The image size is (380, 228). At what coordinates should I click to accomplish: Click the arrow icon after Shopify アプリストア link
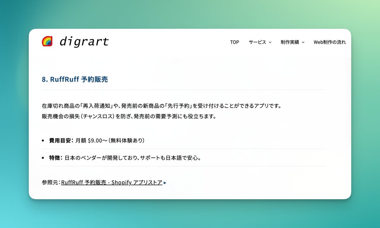tap(165, 182)
